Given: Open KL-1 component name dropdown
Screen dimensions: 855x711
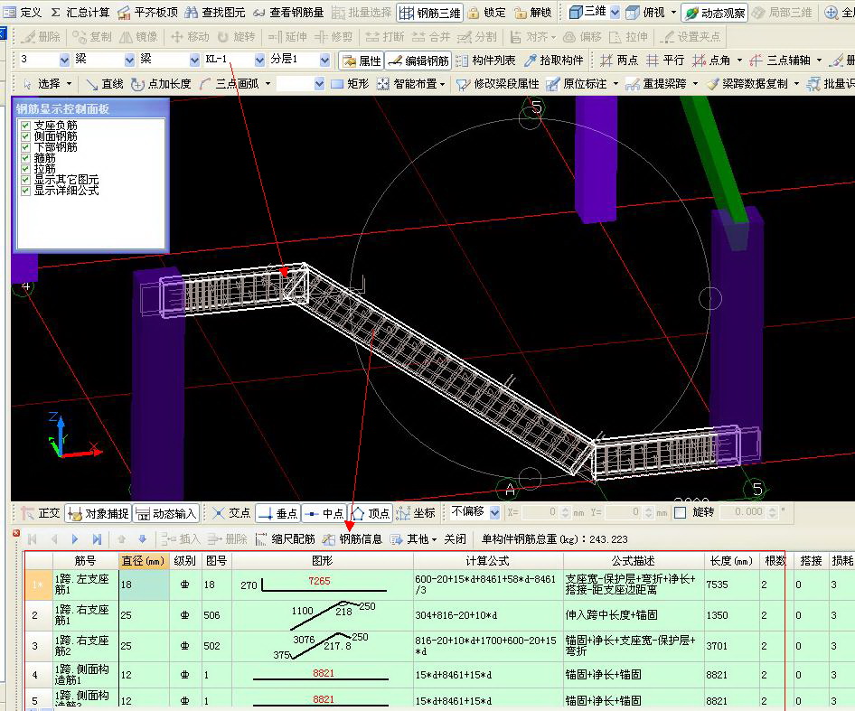Looking at the screenshot, I should coord(259,60).
